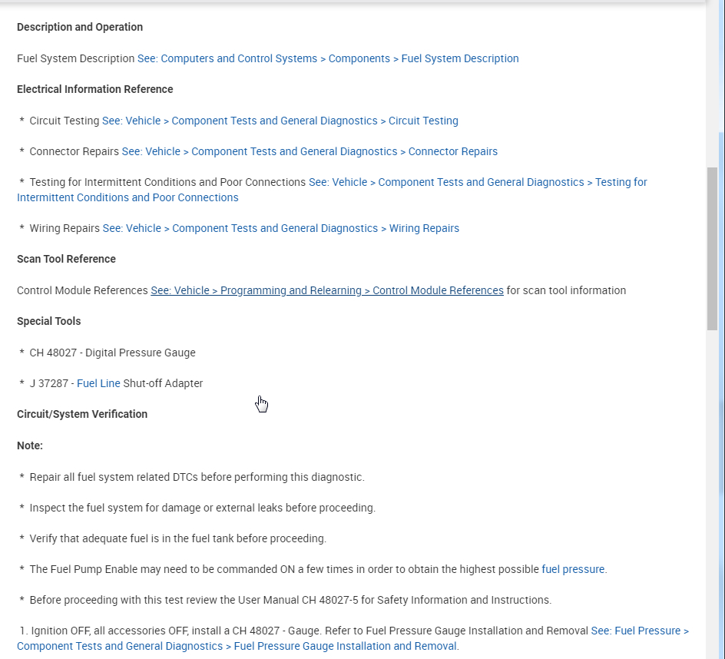
Task: Open the Control Module References link
Action: tap(327, 290)
